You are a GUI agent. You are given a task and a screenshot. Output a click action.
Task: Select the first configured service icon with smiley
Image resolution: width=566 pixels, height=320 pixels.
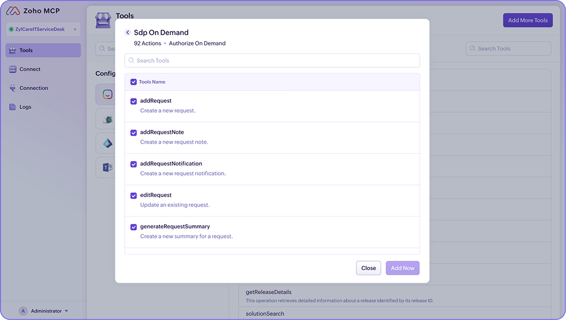[107, 94]
